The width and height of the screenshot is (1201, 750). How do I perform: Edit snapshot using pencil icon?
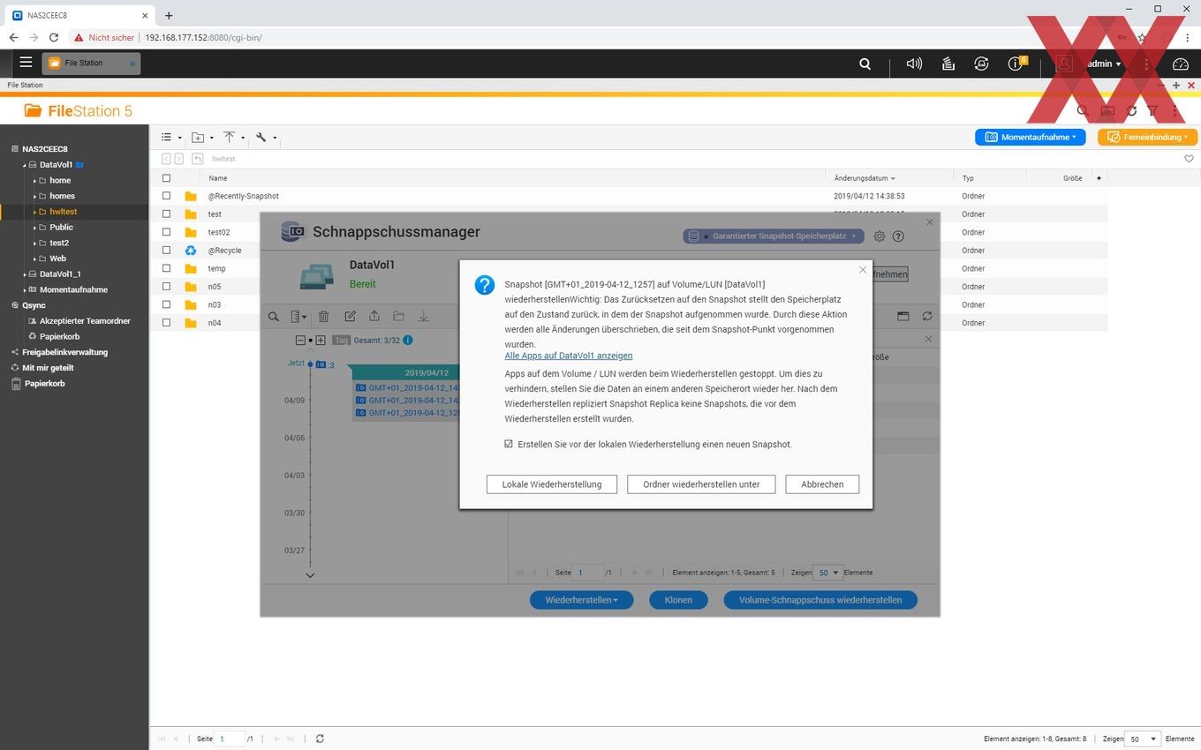pyautogui.click(x=350, y=316)
